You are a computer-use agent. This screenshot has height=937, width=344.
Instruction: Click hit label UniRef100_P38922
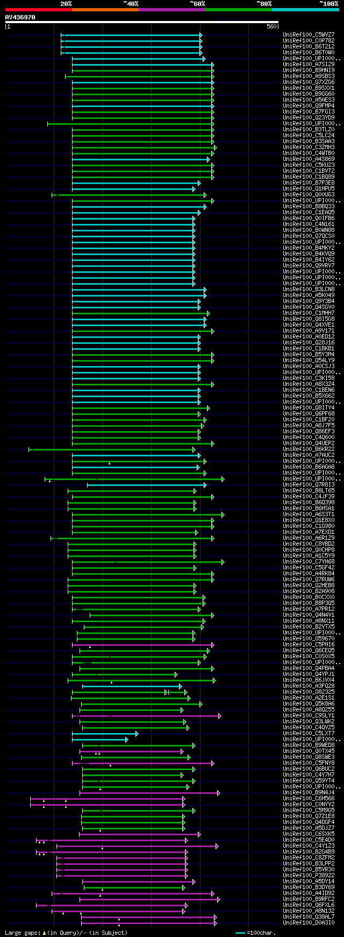click(309, 875)
